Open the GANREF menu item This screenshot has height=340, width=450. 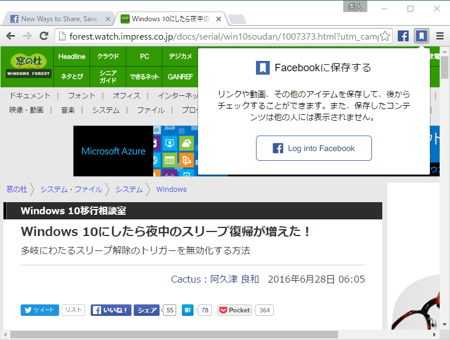[x=180, y=77]
